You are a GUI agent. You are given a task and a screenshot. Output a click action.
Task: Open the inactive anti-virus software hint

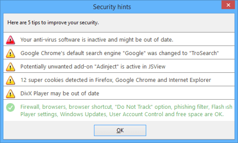click(x=96, y=40)
